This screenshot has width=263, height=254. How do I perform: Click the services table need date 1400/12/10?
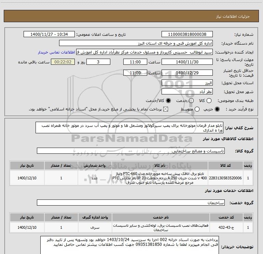(27, 227)
